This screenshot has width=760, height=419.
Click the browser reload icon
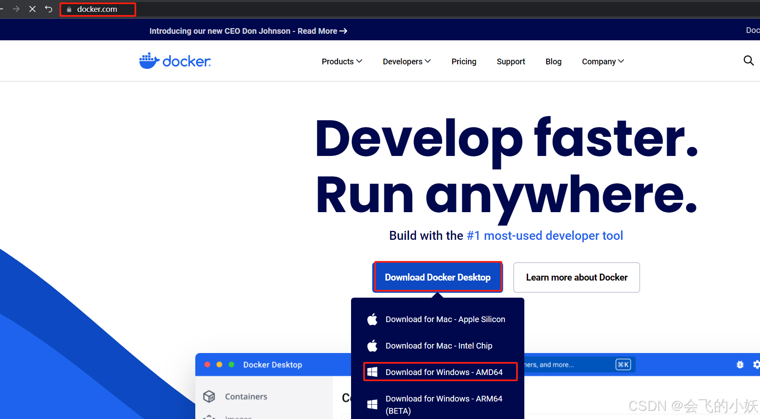(x=49, y=9)
